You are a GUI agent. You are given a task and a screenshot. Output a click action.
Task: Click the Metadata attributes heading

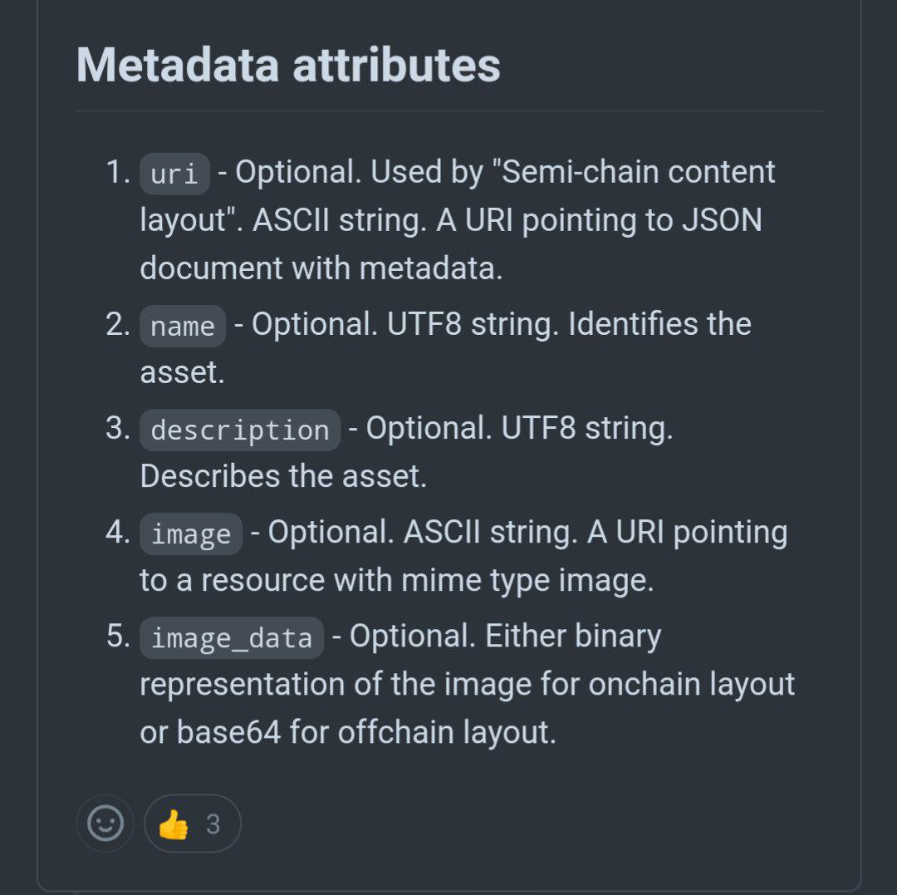click(288, 65)
